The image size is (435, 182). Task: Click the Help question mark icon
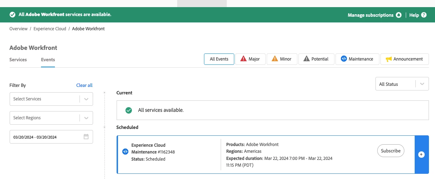pyautogui.click(x=424, y=15)
